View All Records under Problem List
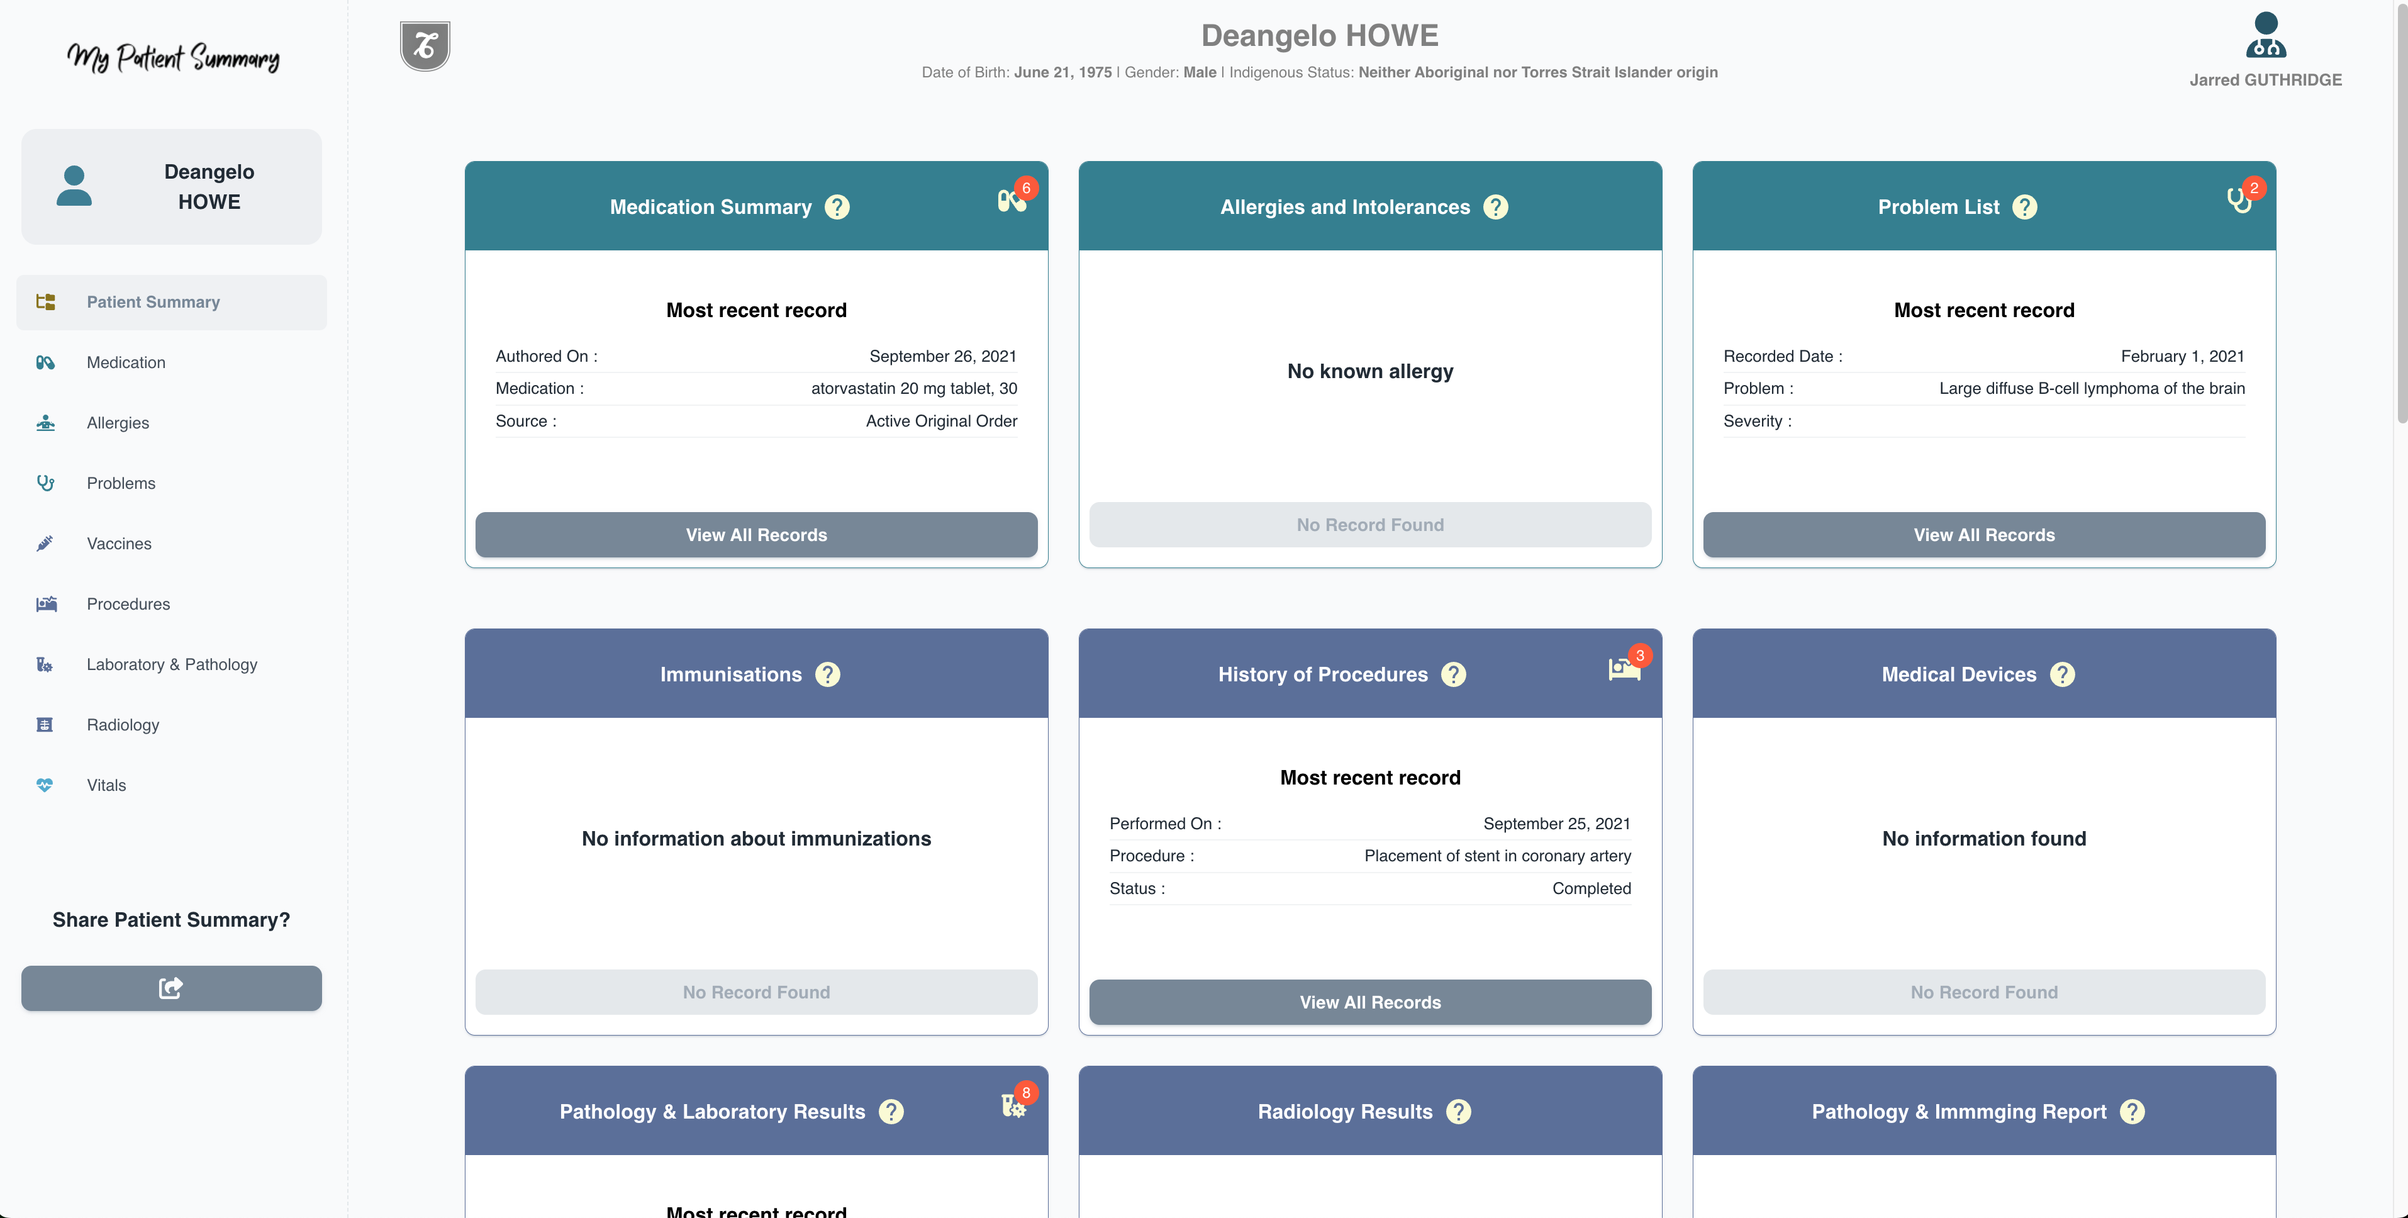 (x=1983, y=535)
